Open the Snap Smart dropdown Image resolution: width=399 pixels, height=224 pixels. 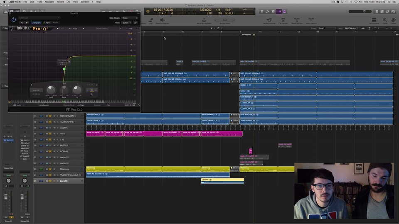327,29
